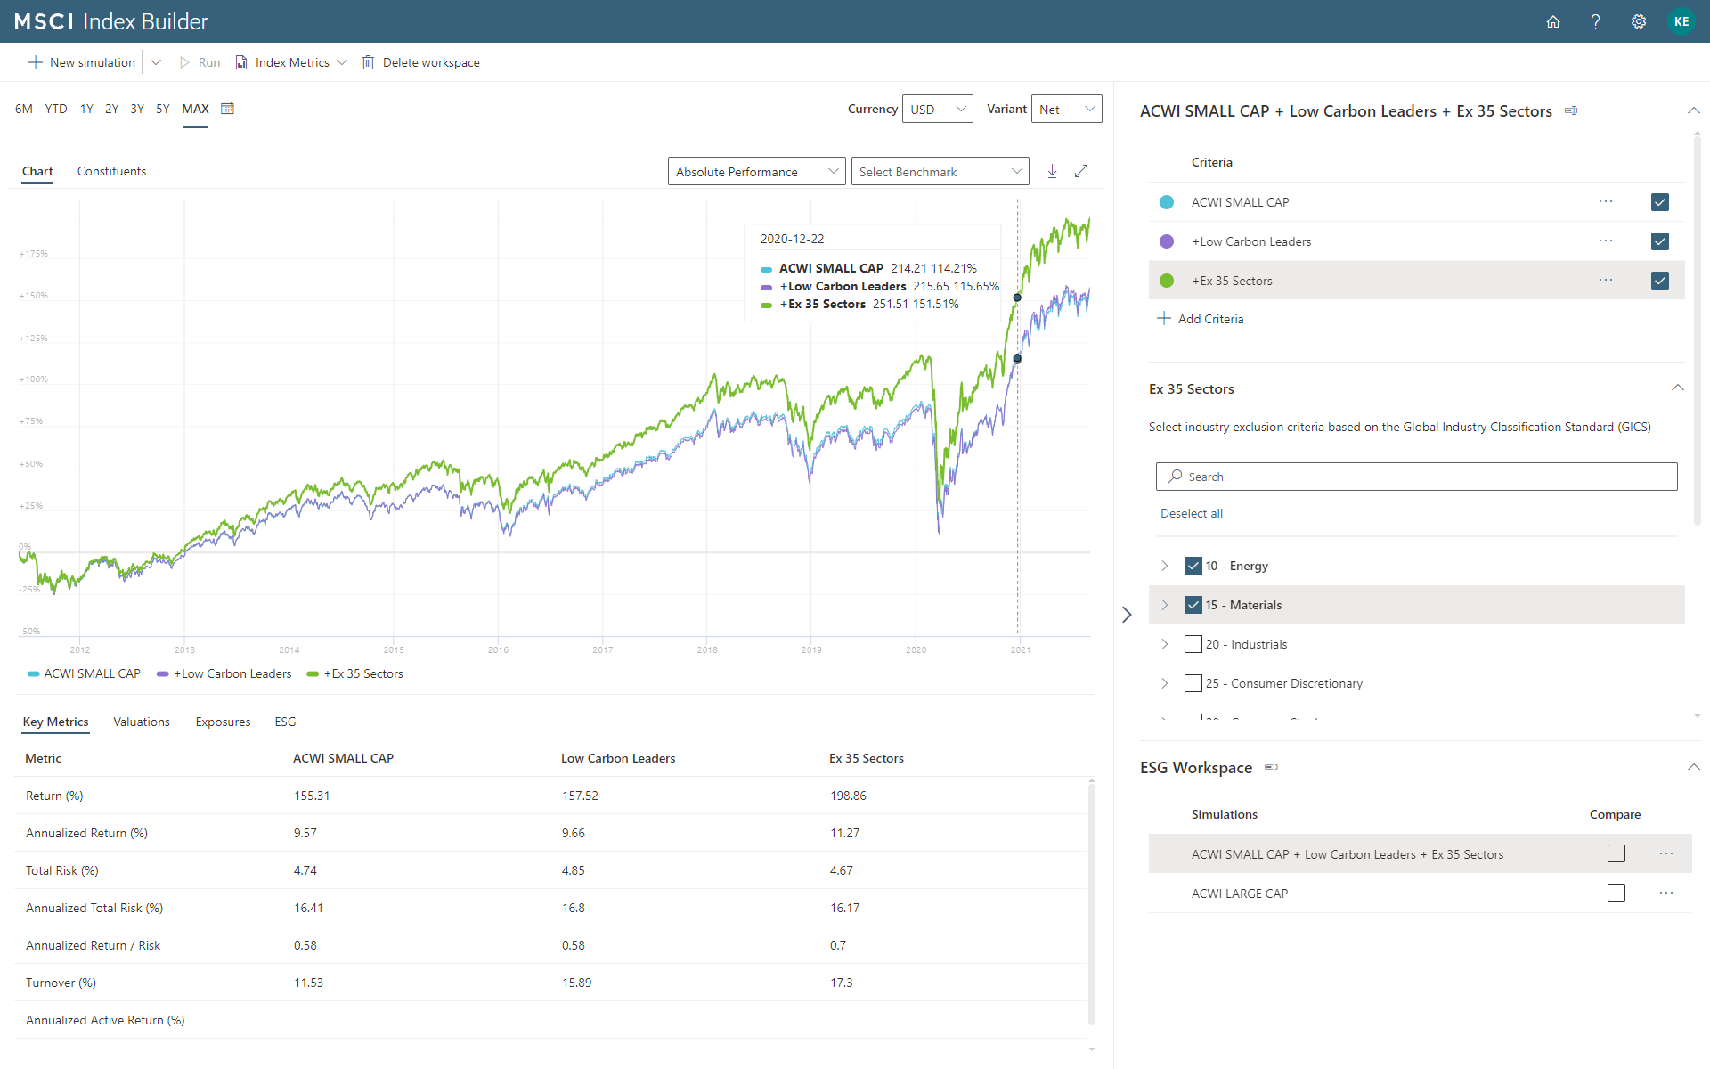Switch to the ESG metrics tab
The image size is (1710, 1069).
point(285,722)
